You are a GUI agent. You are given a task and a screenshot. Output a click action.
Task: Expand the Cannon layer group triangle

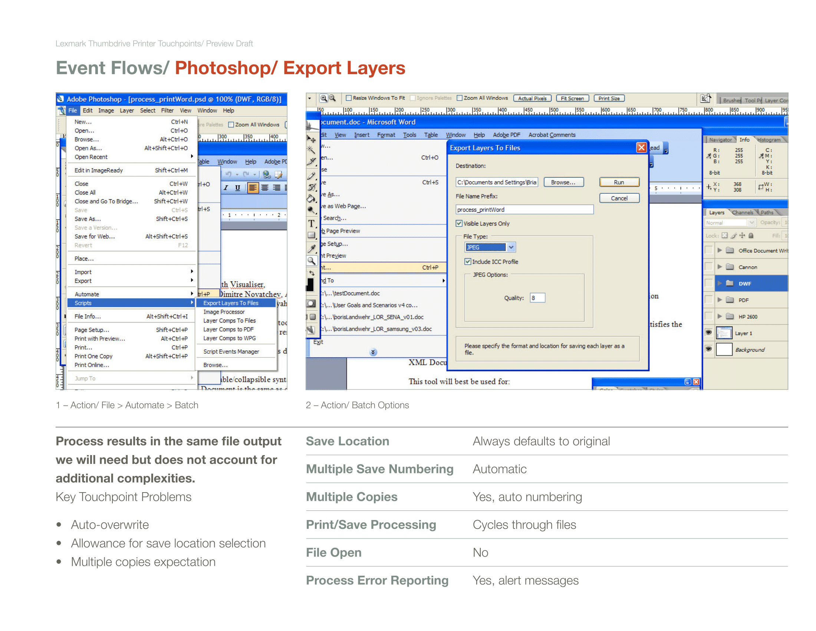click(x=720, y=267)
